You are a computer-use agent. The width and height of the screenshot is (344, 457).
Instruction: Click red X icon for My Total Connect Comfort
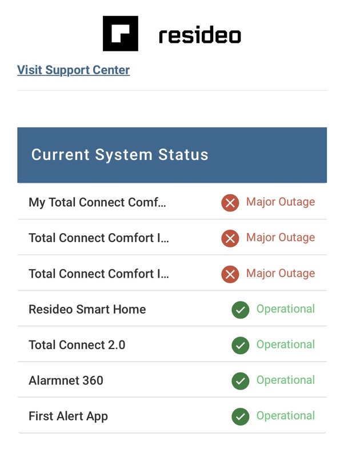pyautogui.click(x=230, y=202)
